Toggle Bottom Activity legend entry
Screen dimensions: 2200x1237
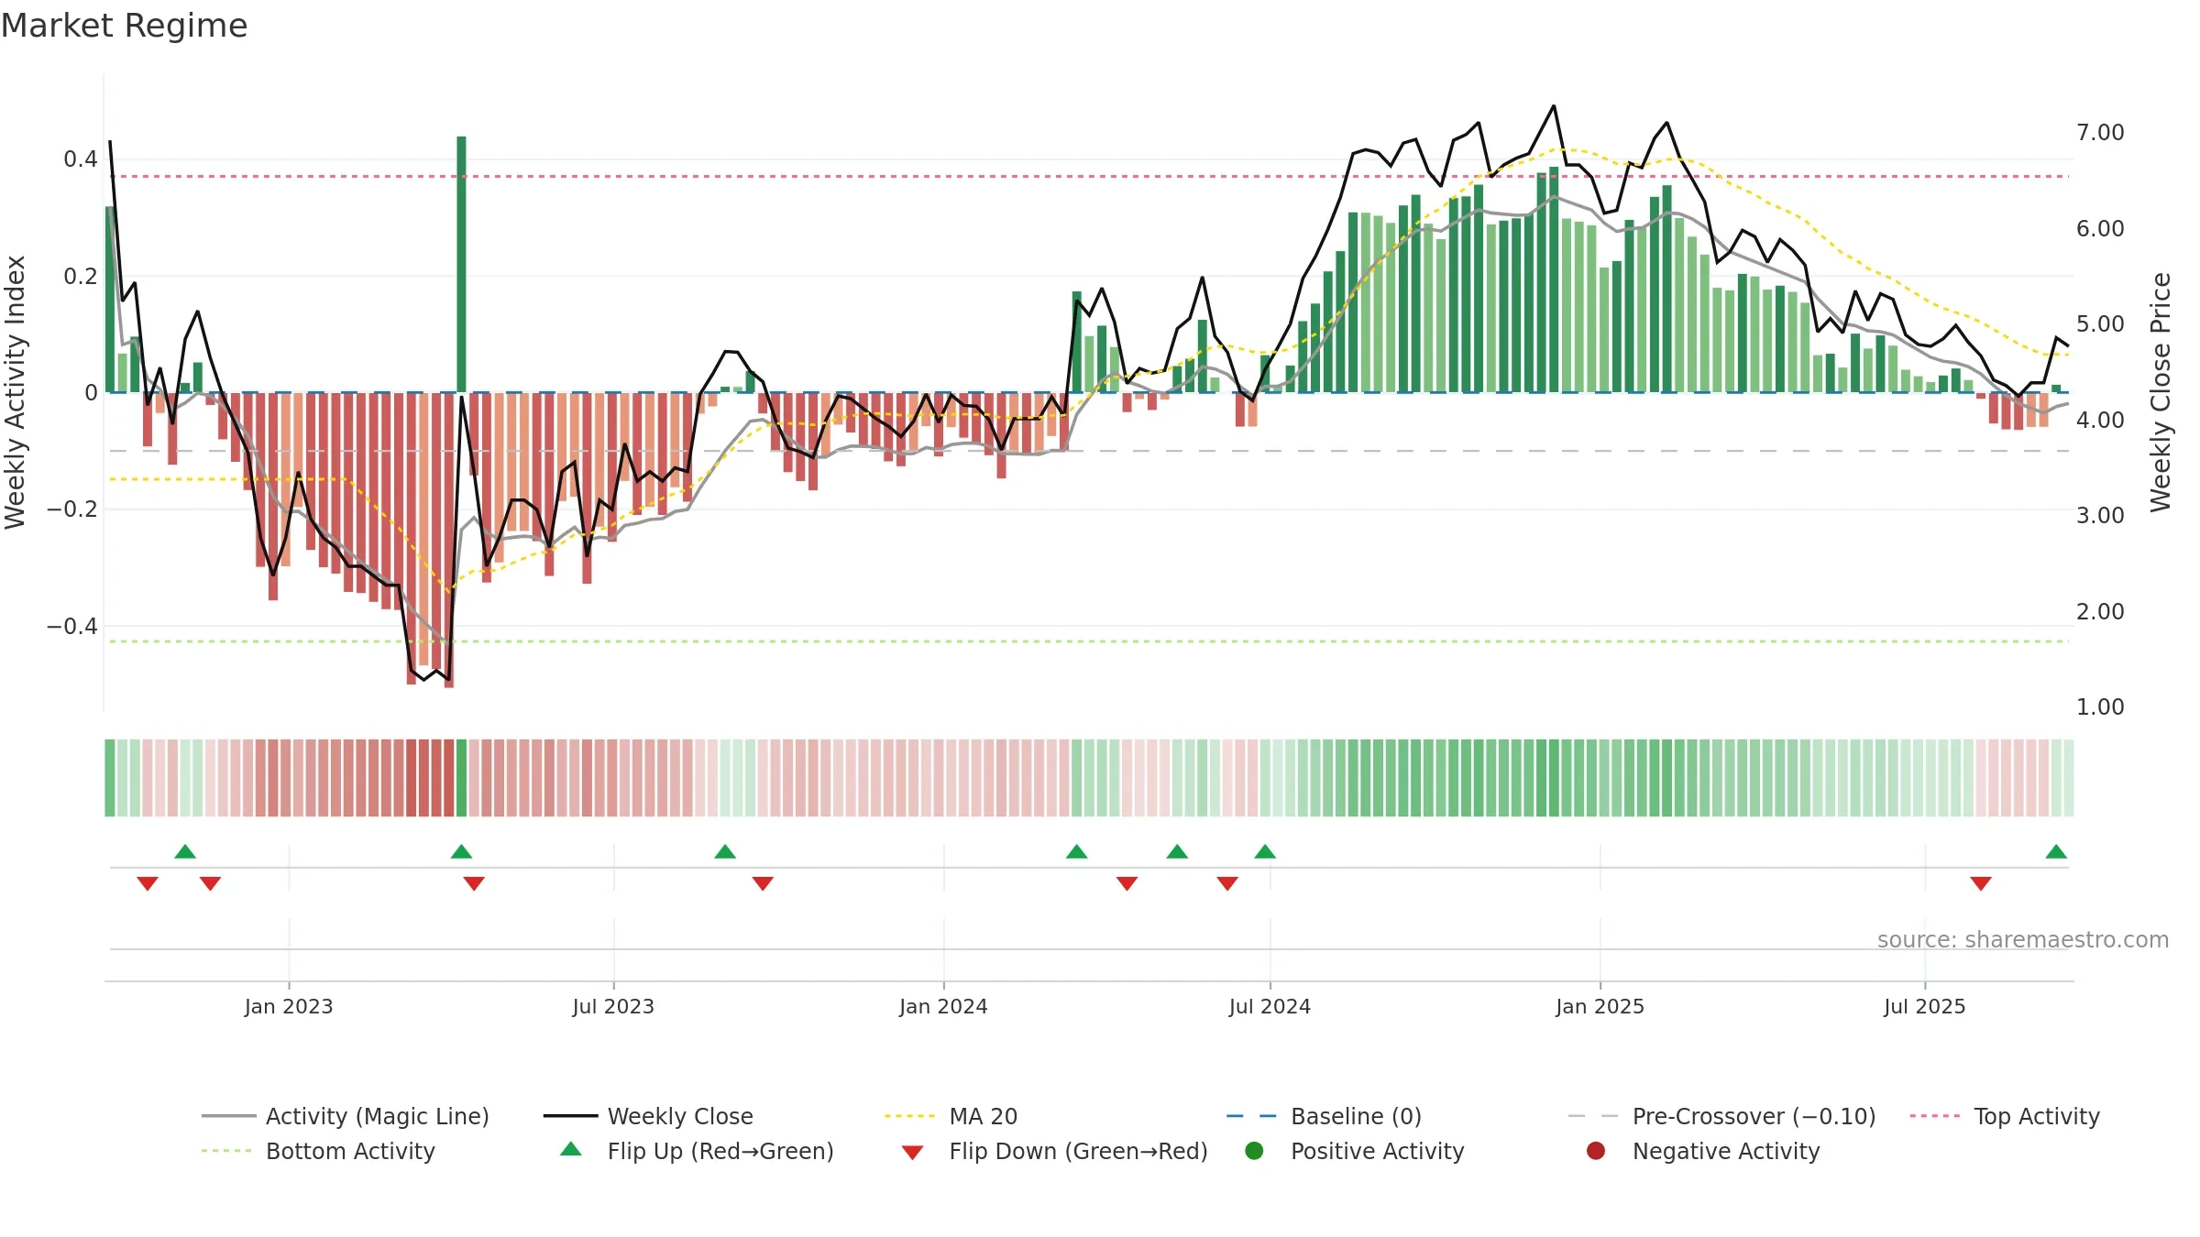point(318,1151)
